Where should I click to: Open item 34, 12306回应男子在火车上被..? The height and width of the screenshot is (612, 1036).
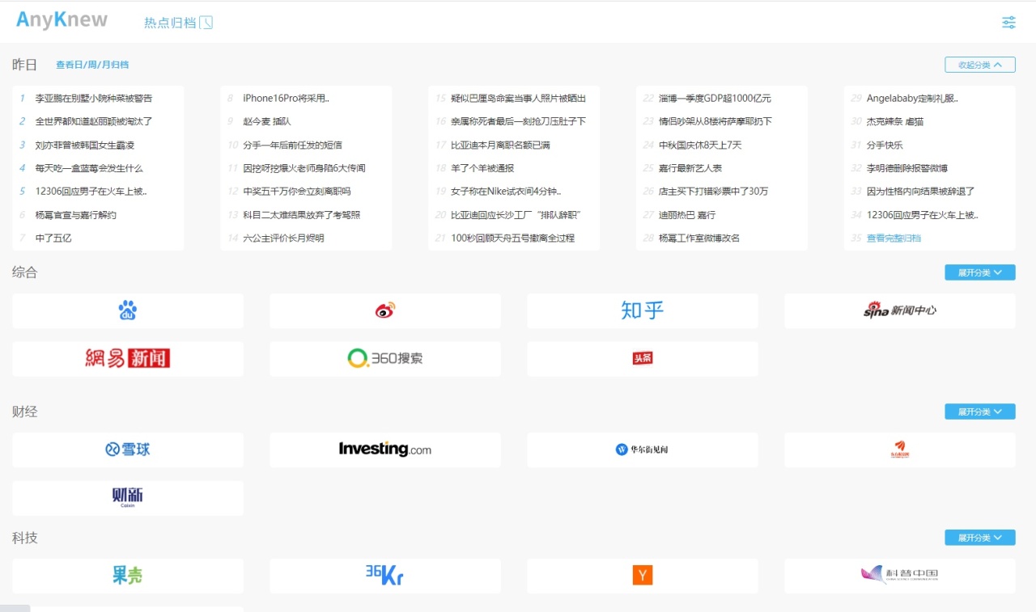tap(923, 215)
